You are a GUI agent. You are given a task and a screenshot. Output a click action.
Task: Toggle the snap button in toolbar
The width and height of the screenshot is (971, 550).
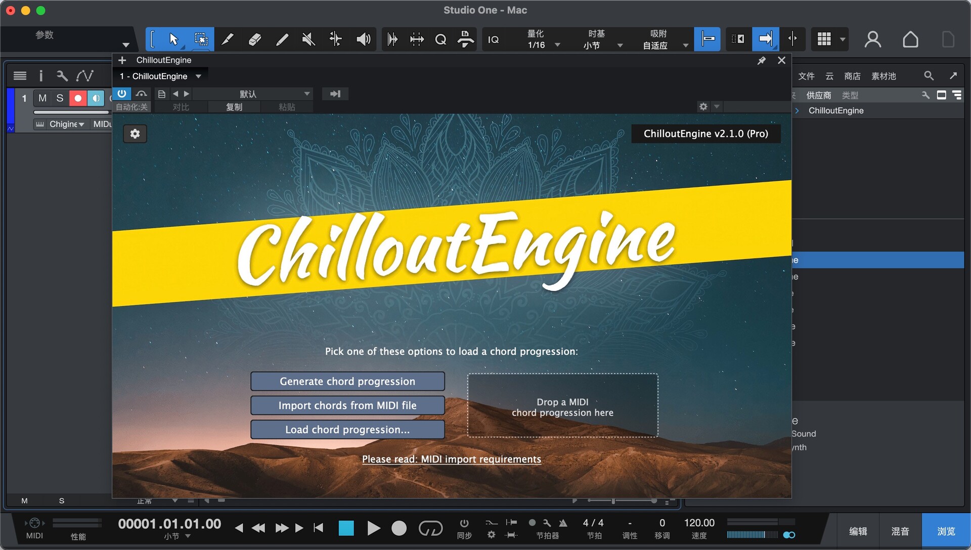pyautogui.click(x=707, y=39)
